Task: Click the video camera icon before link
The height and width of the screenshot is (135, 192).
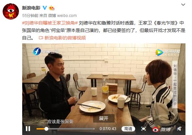Action: (x=41, y=38)
